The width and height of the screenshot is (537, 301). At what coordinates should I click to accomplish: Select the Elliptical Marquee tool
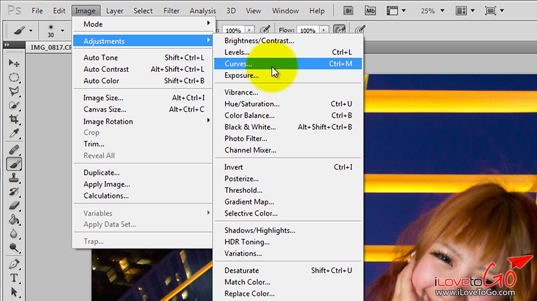[x=14, y=77]
